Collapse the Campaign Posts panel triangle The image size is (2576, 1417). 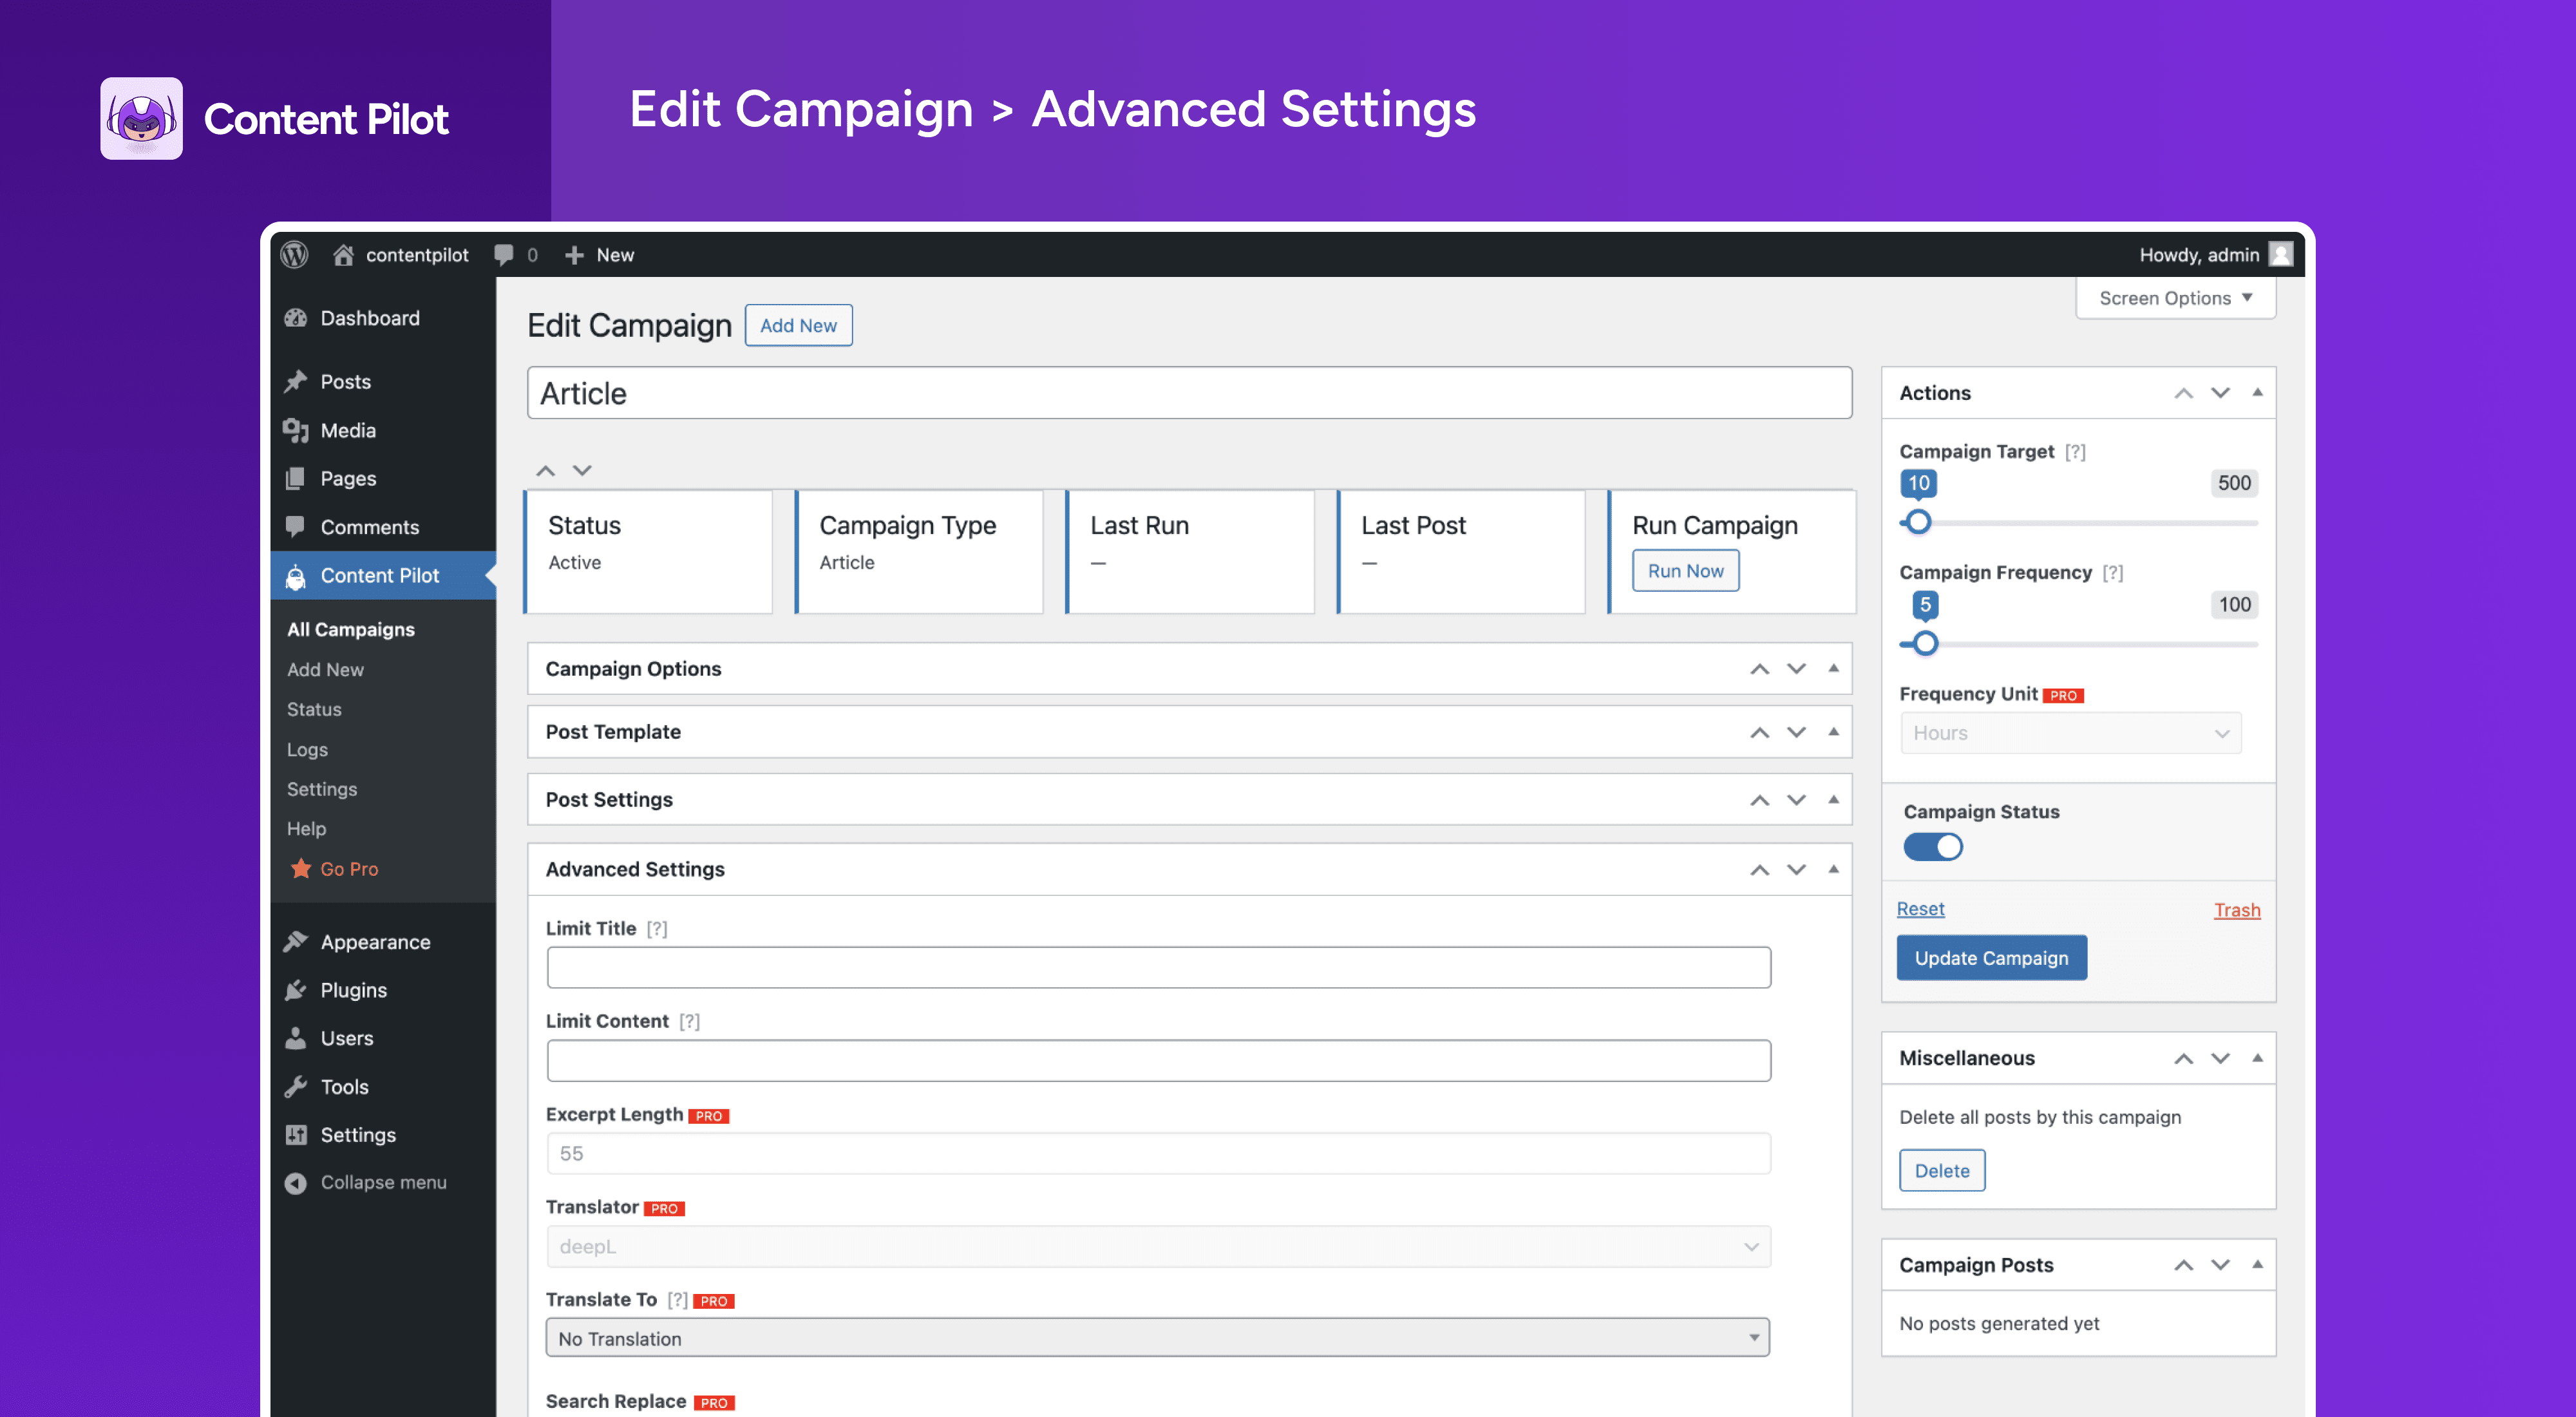point(2257,1264)
